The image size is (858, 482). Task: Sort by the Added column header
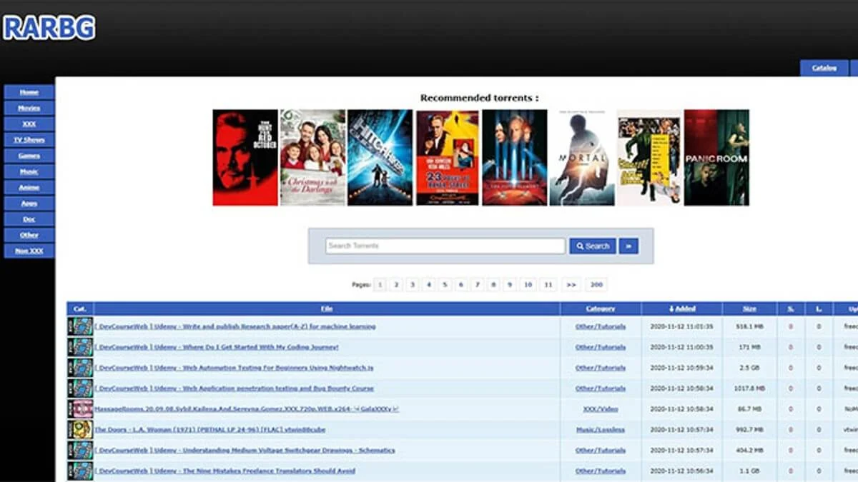682,308
